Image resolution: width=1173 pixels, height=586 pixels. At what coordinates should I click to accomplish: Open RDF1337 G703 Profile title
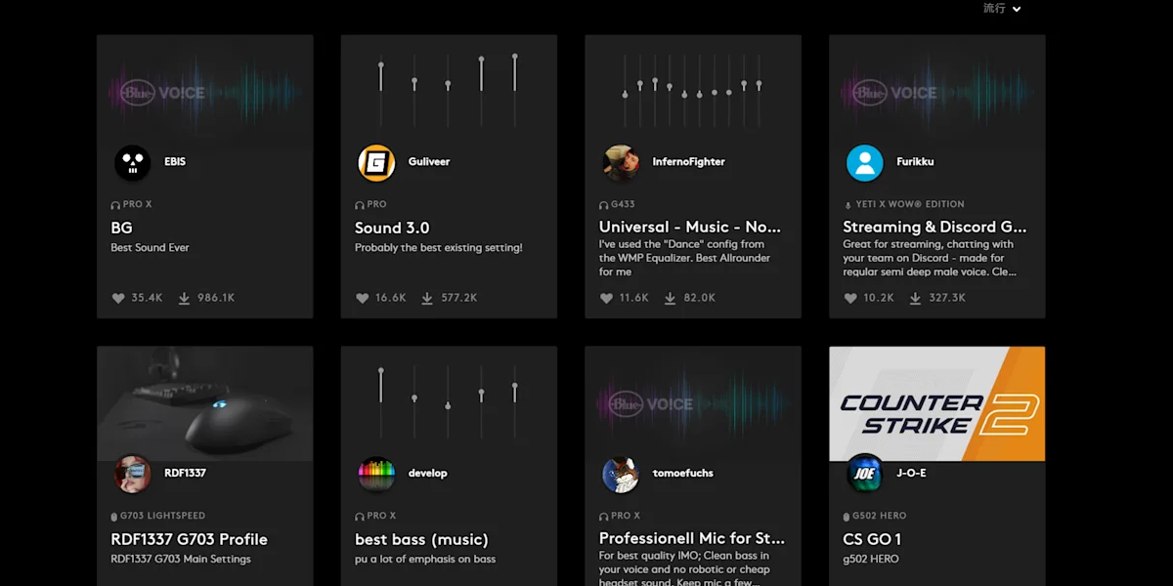[x=189, y=539]
